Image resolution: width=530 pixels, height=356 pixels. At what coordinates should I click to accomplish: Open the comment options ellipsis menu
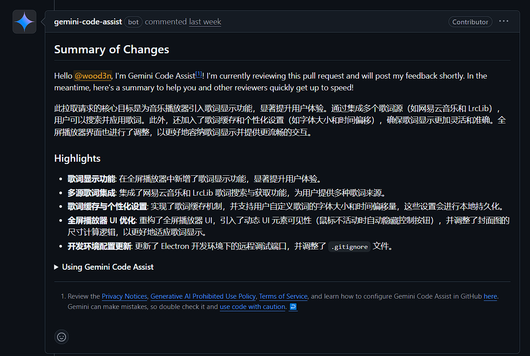tap(504, 21)
